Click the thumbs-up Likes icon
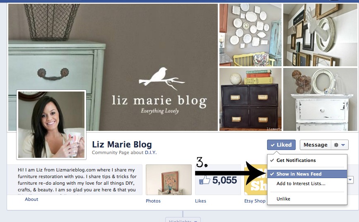359x222 pixels. click(x=205, y=180)
